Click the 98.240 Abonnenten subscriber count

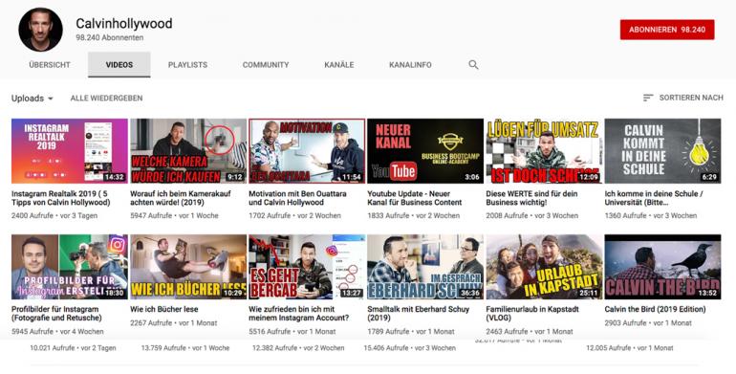coord(110,37)
